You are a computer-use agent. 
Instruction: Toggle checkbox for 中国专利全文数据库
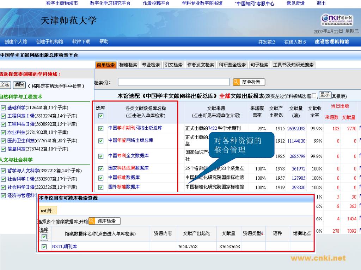pos(101,156)
